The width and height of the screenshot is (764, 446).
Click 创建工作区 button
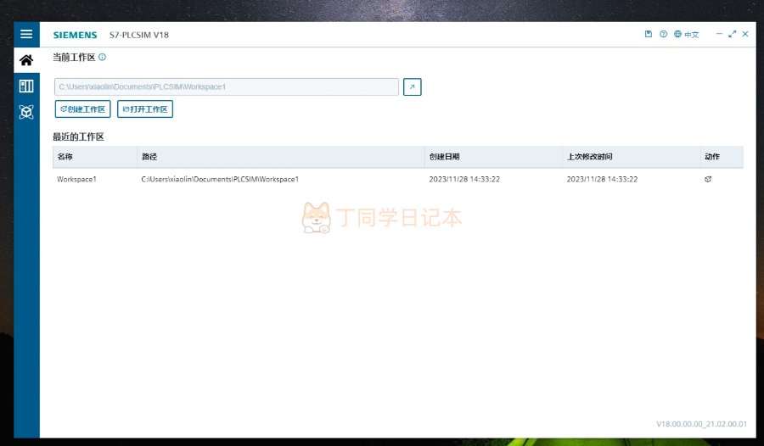[83, 109]
